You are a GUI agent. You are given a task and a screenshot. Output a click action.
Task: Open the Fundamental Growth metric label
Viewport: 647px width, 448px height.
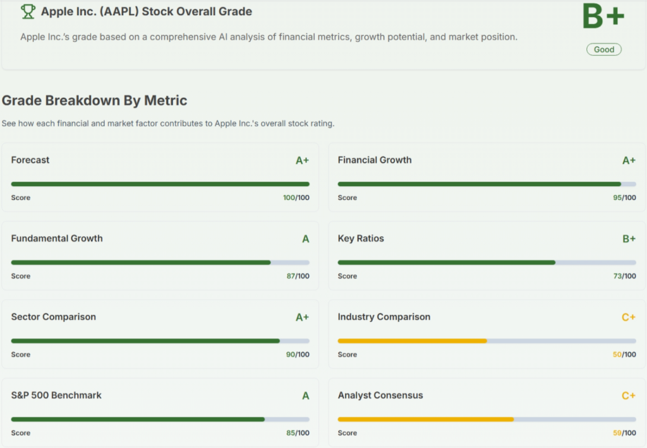coord(57,239)
